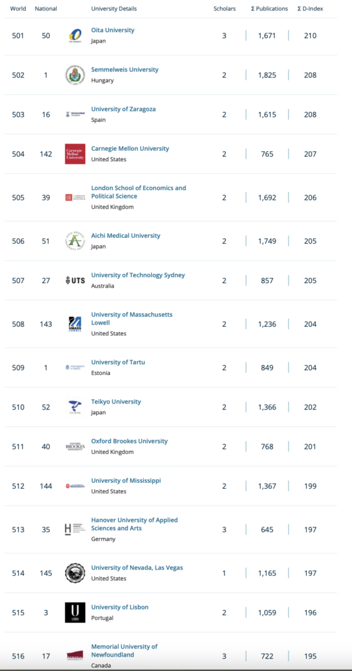
Task: Click the Σ Publications column header
Action: [269, 9]
